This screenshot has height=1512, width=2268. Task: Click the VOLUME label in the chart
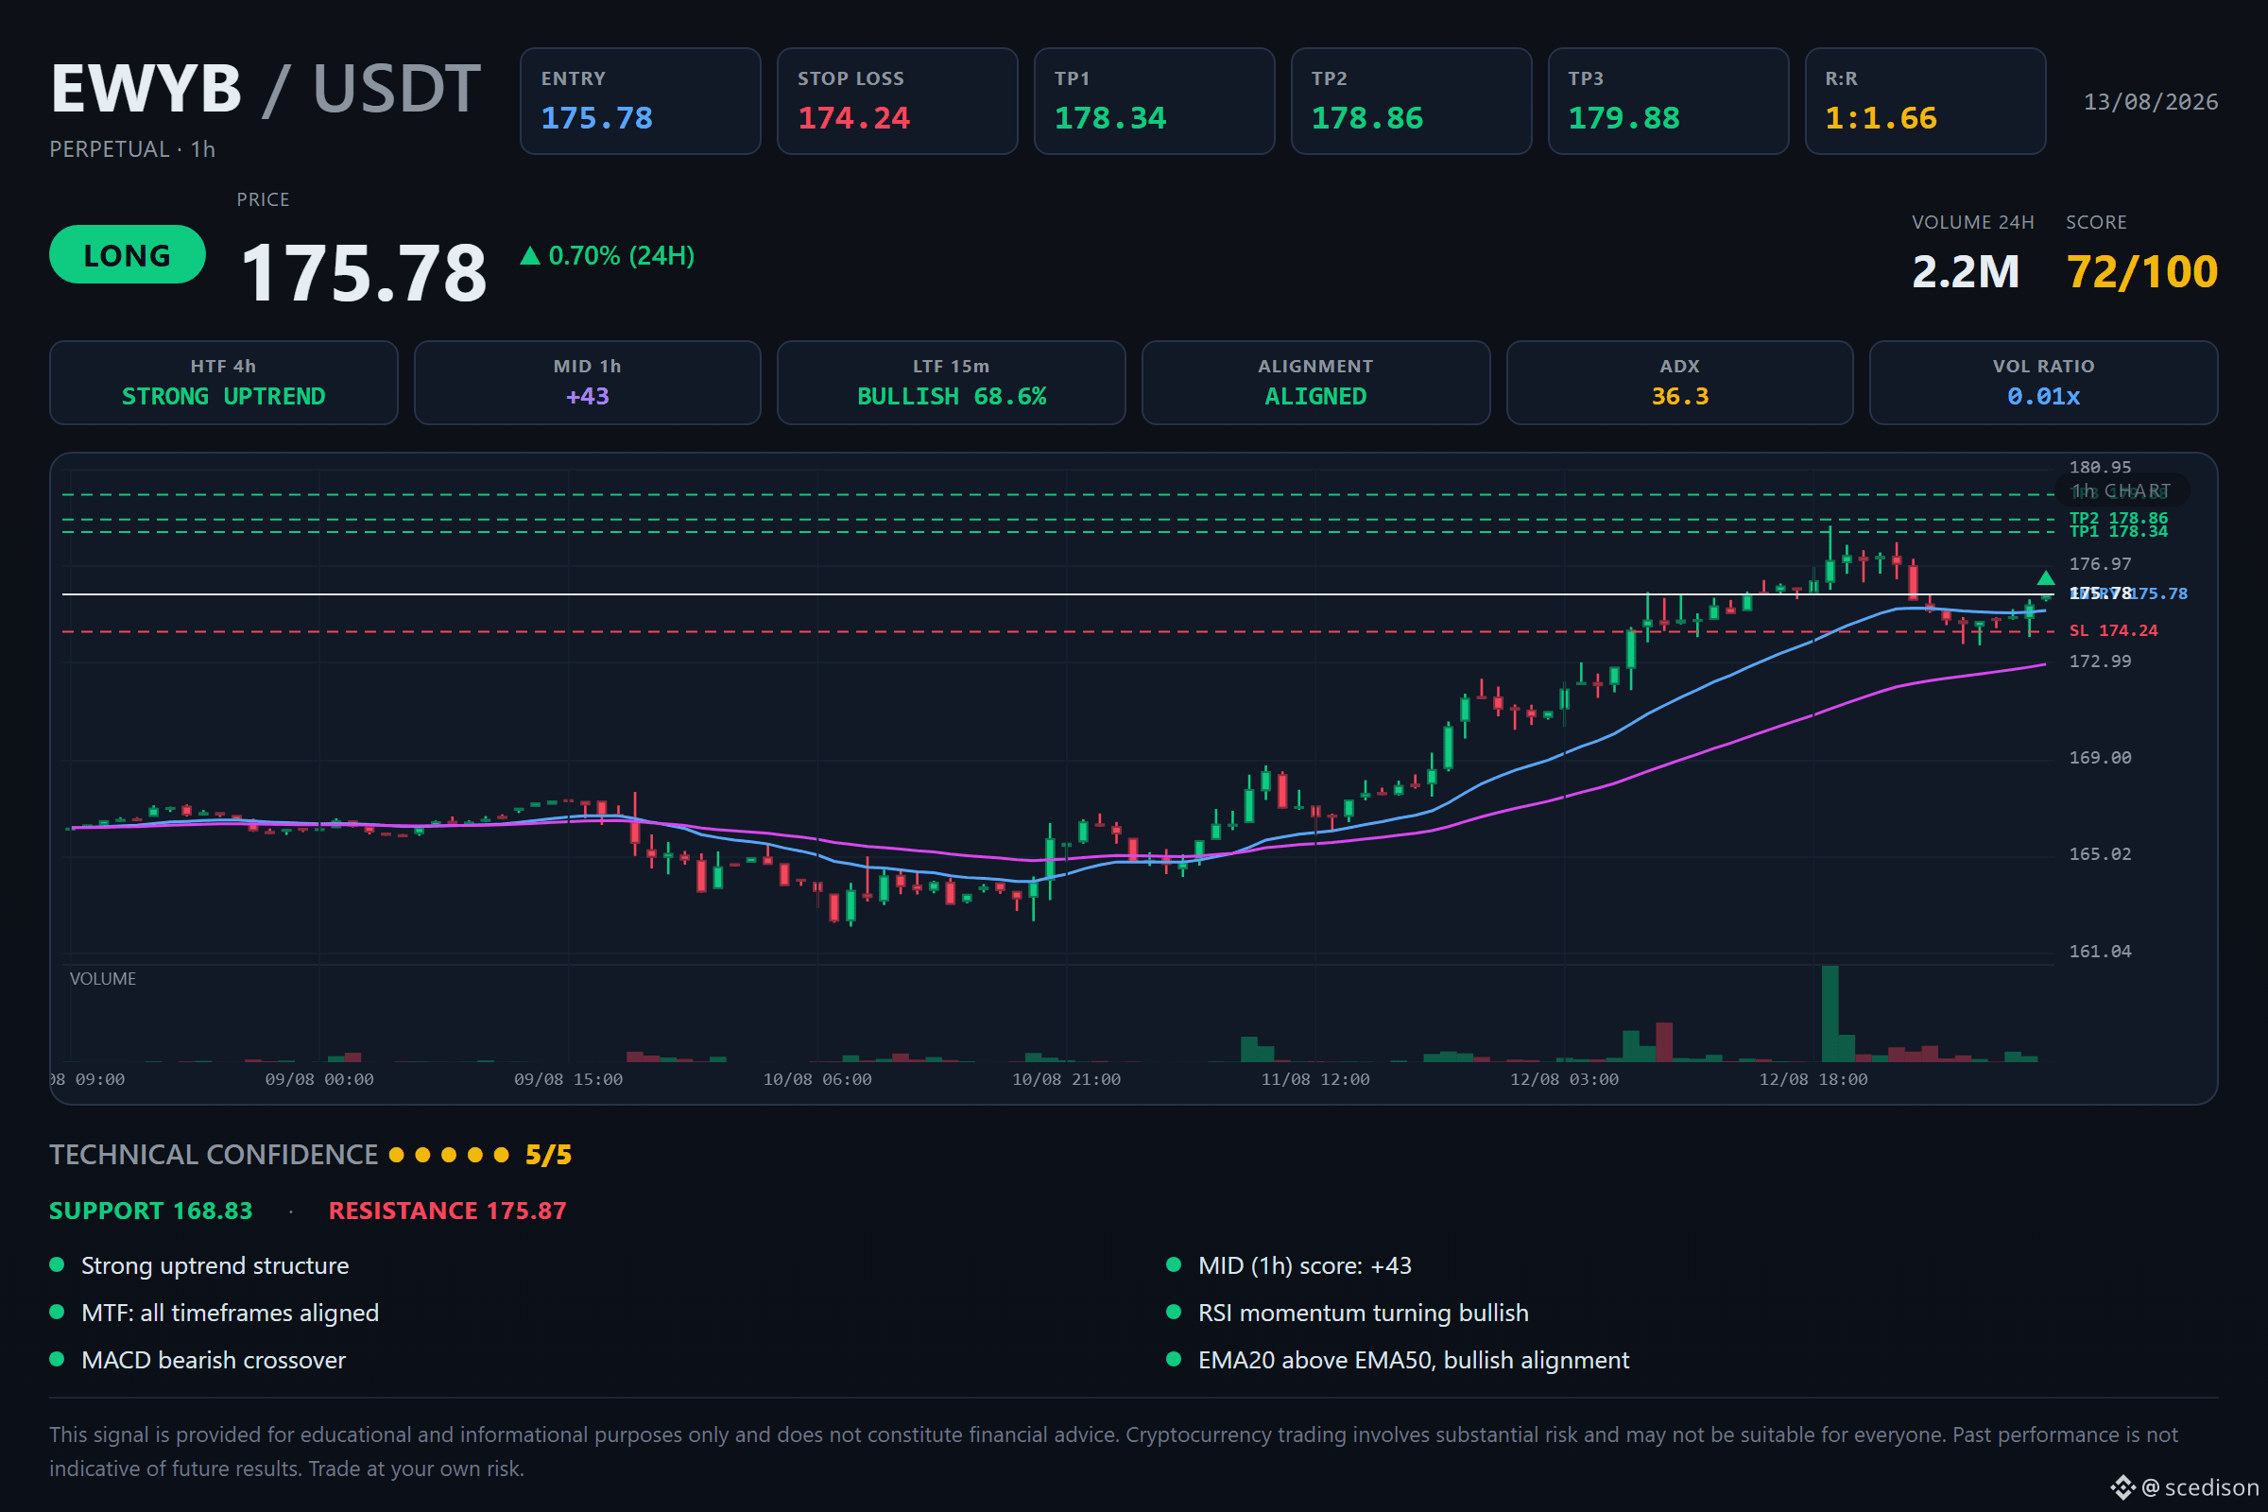coord(103,979)
